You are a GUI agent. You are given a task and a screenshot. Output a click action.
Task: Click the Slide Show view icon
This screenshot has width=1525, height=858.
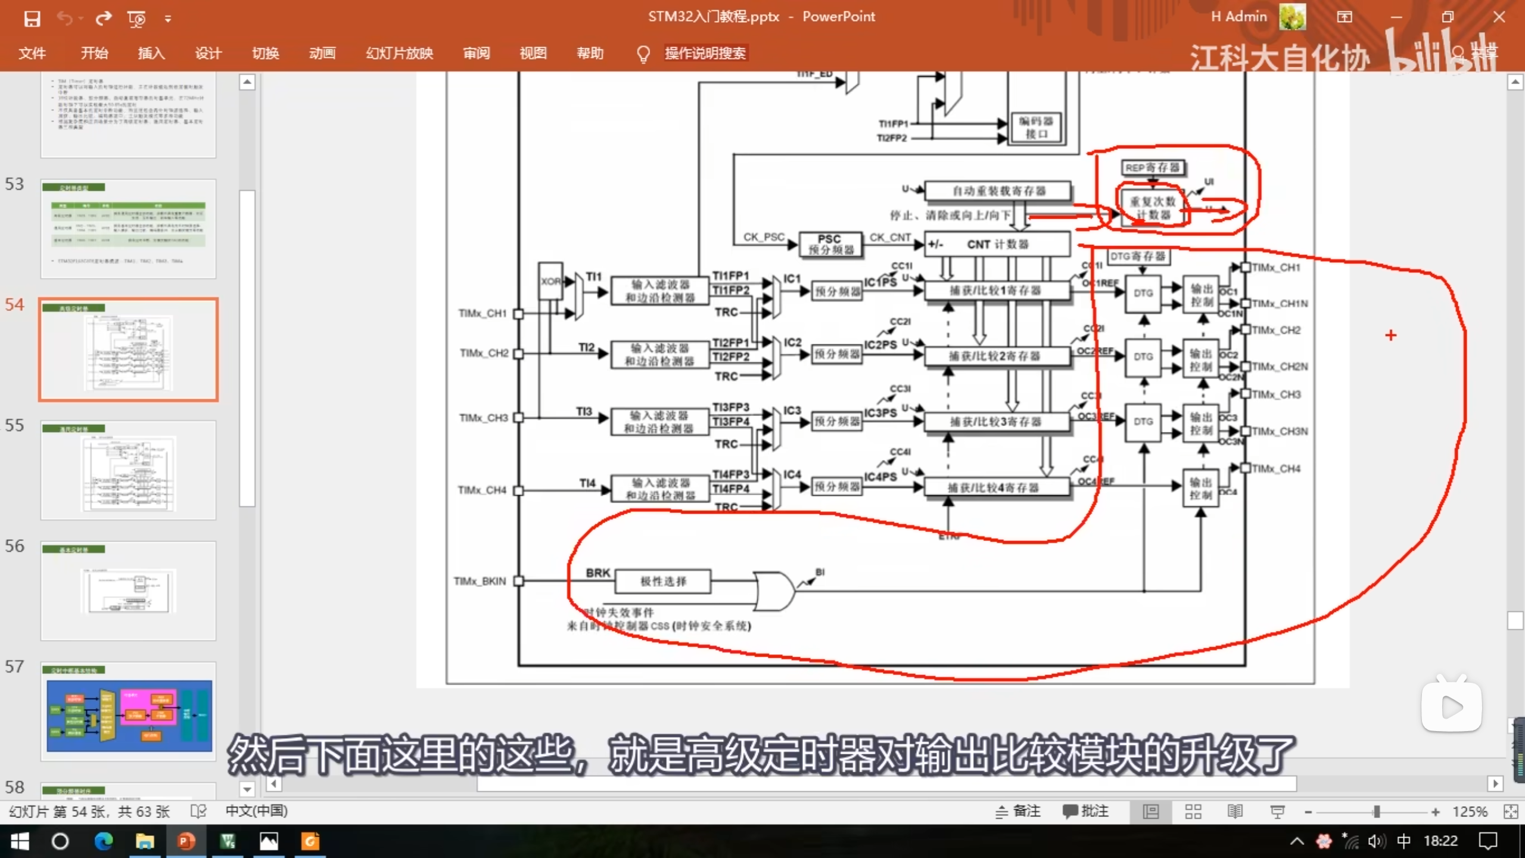pyautogui.click(x=1277, y=812)
